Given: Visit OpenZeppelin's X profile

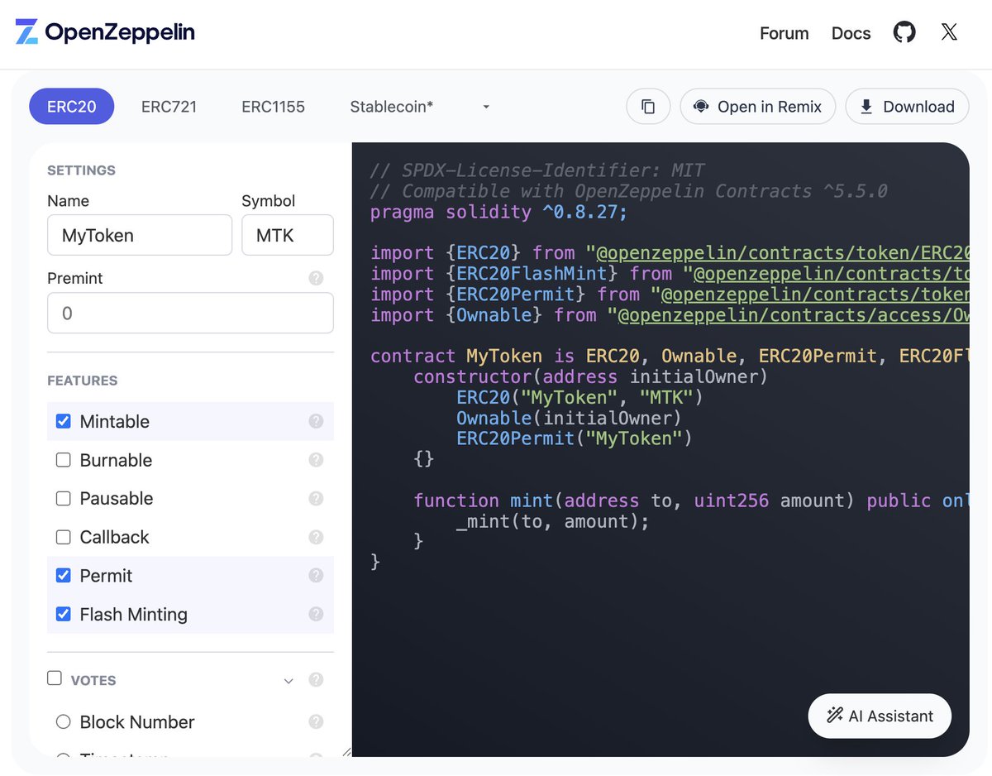Looking at the screenshot, I should (x=949, y=32).
